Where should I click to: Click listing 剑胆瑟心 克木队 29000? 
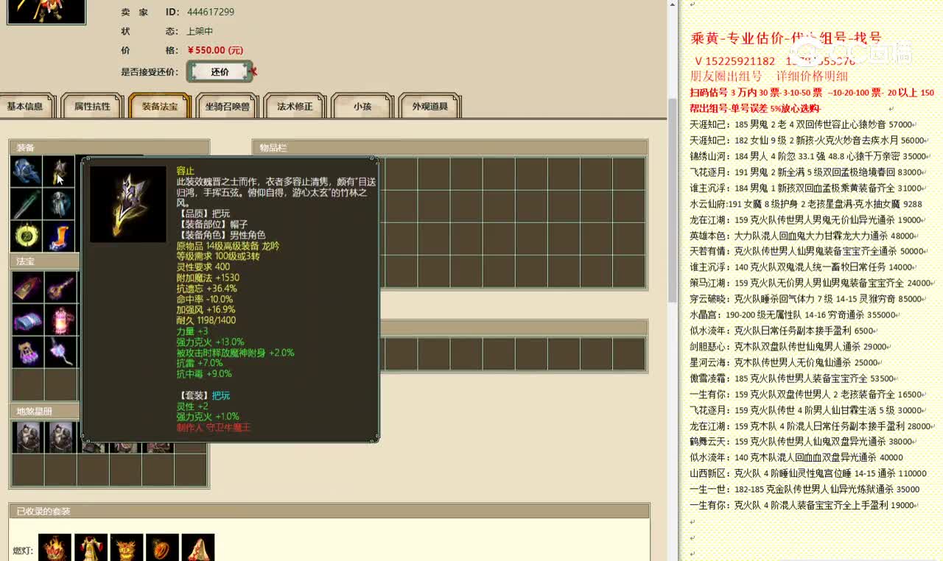pyautogui.click(x=791, y=346)
